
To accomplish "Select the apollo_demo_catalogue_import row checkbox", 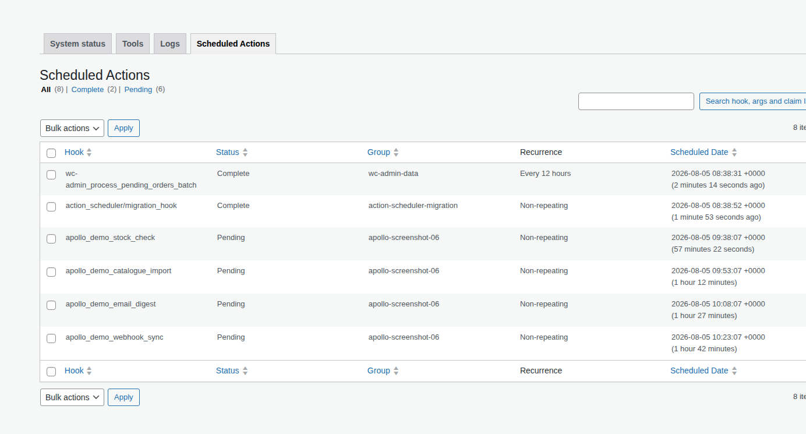I will click(x=51, y=272).
